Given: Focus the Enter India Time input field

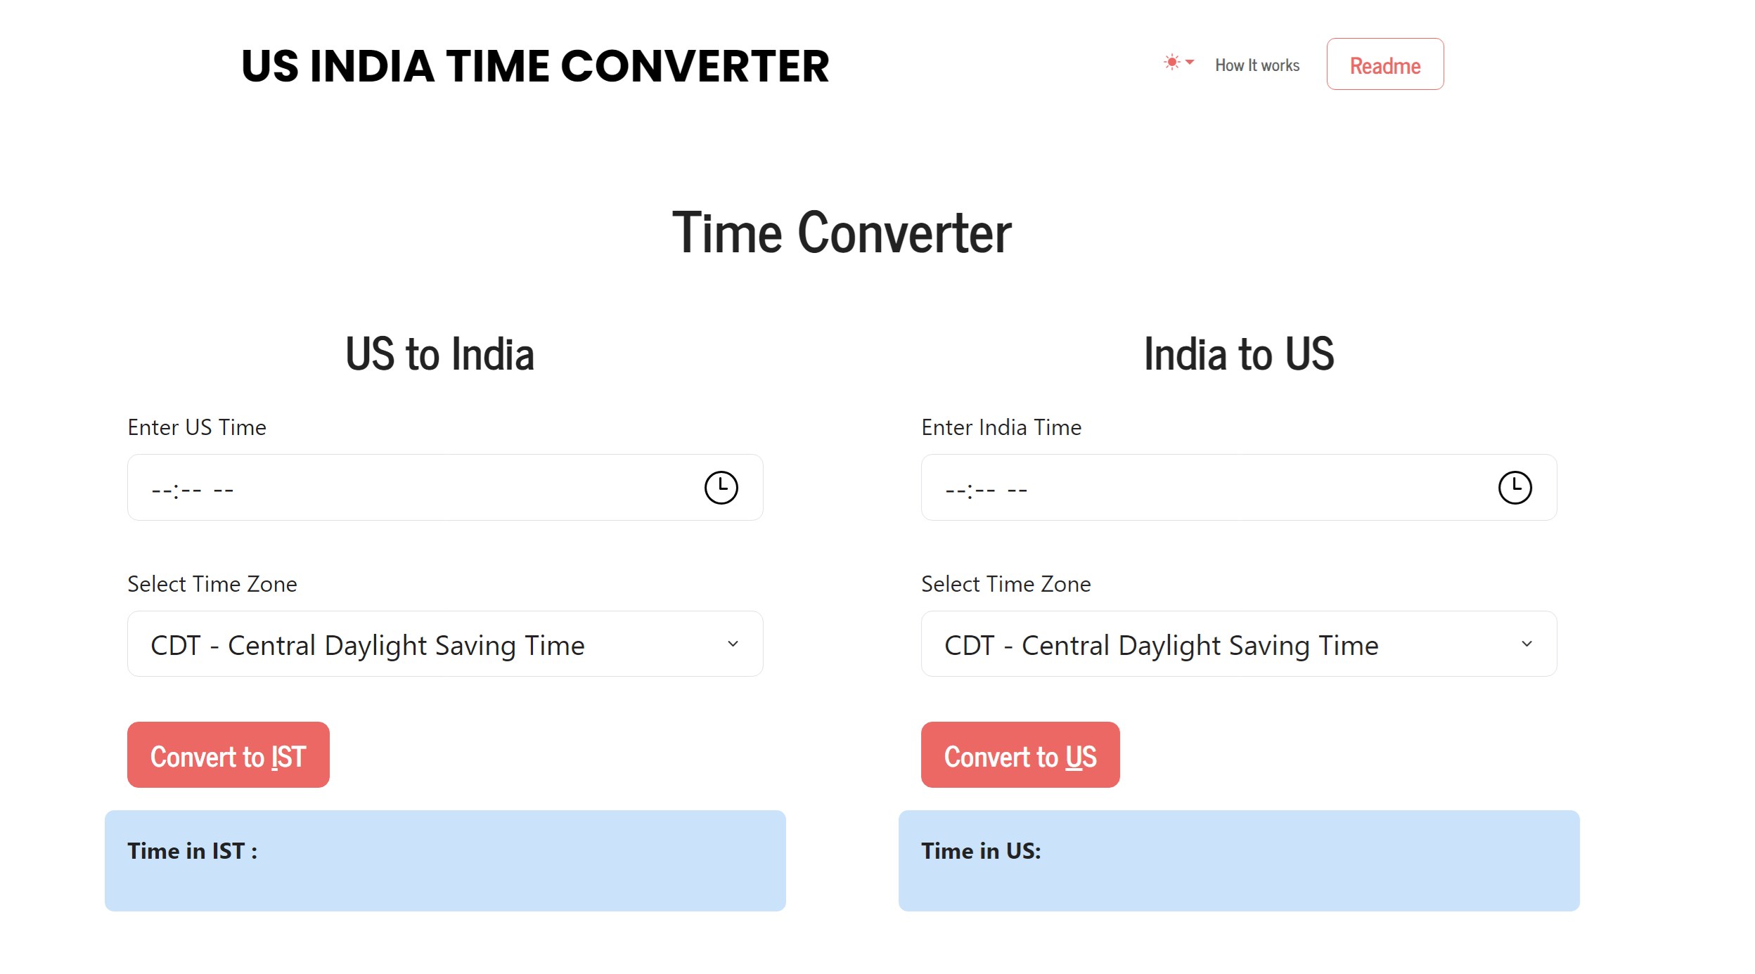Looking at the screenshot, I should pyautogui.click(x=1239, y=488).
